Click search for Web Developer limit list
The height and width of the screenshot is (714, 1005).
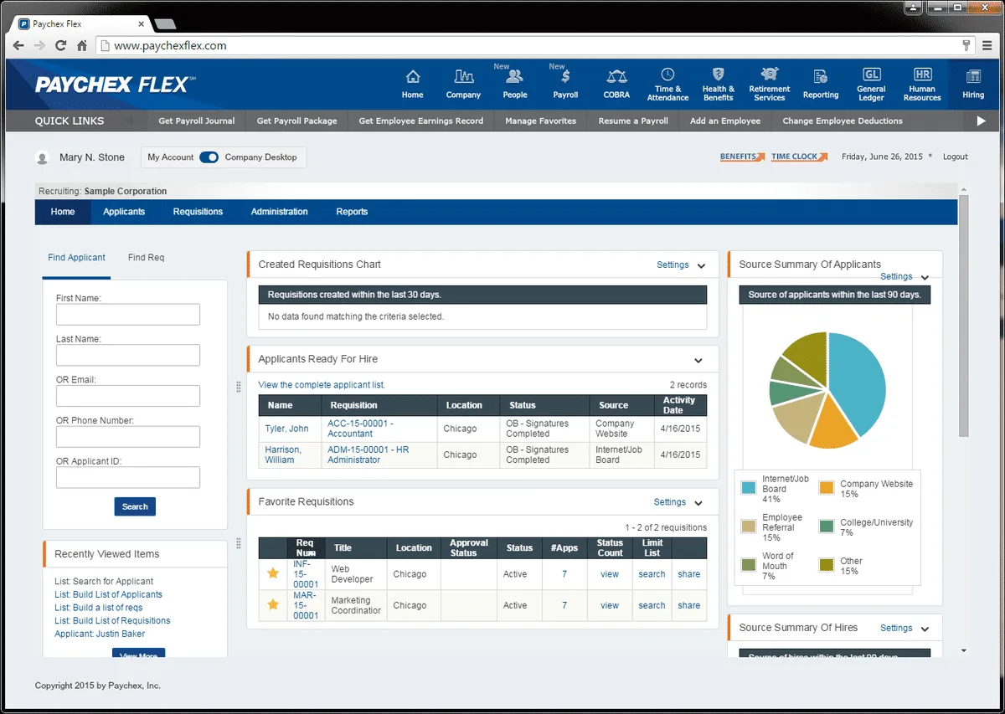652,574
